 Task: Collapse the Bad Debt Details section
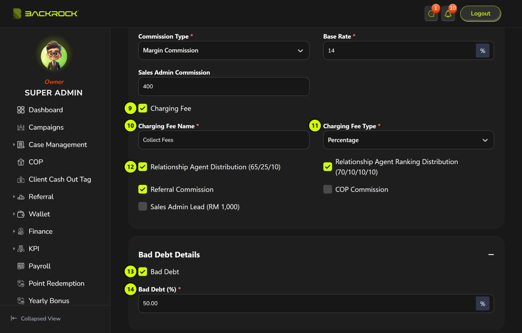pyautogui.click(x=491, y=254)
